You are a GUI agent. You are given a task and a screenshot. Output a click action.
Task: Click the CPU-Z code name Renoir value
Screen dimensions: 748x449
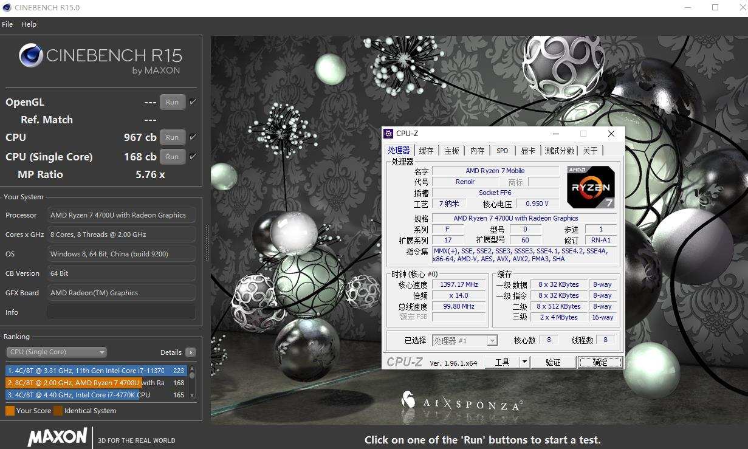click(465, 182)
